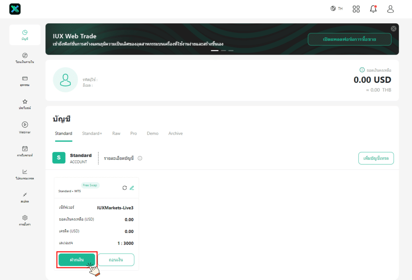Open the user profile menu icon
This screenshot has width=412, height=280.
pos(390,9)
